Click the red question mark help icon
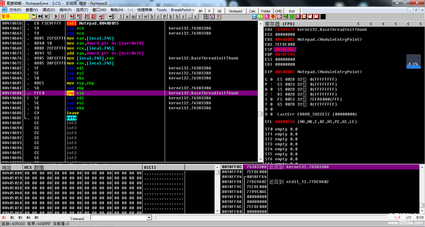Screen dimensions: 425x227 tap(218, 17)
